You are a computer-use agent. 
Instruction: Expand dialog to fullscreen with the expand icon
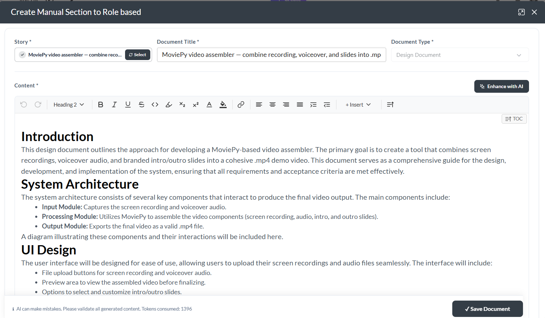(521, 12)
